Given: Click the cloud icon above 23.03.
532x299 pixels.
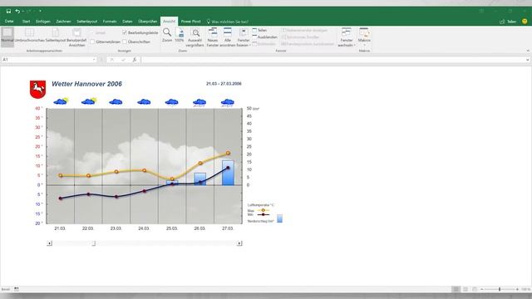Looking at the screenshot, I should coord(116,101).
